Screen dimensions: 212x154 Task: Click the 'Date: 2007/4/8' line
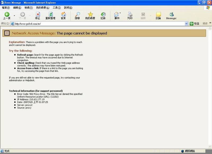(33, 102)
